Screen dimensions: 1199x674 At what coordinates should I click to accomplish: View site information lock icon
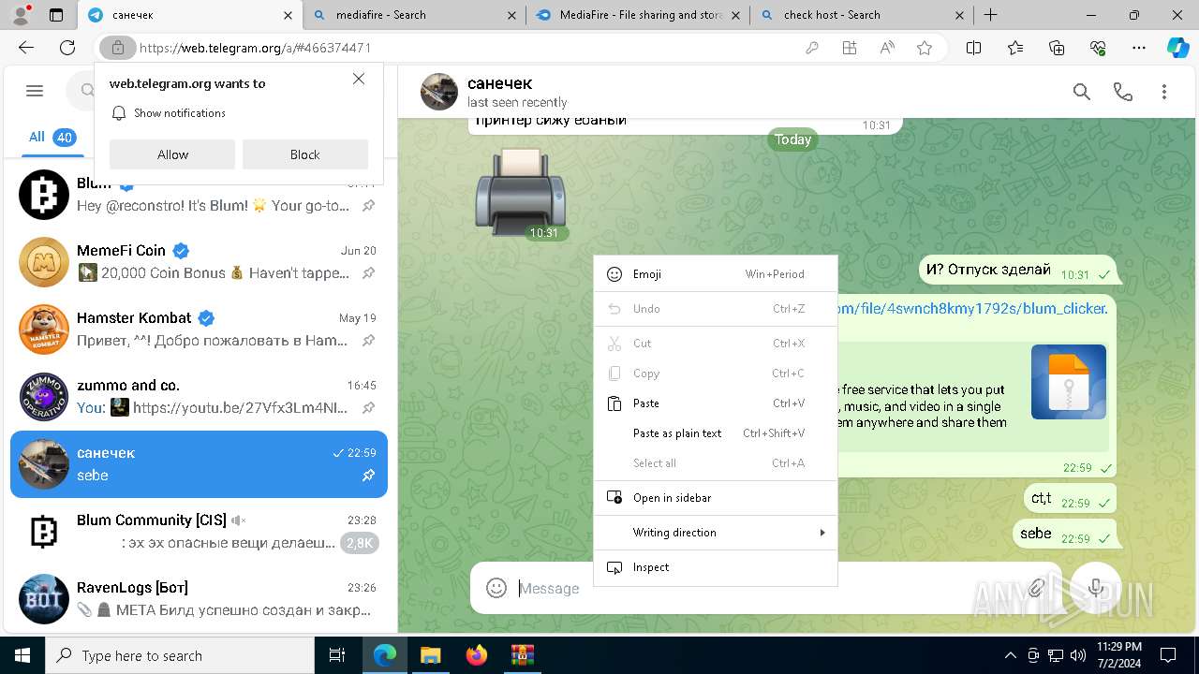point(117,48)
